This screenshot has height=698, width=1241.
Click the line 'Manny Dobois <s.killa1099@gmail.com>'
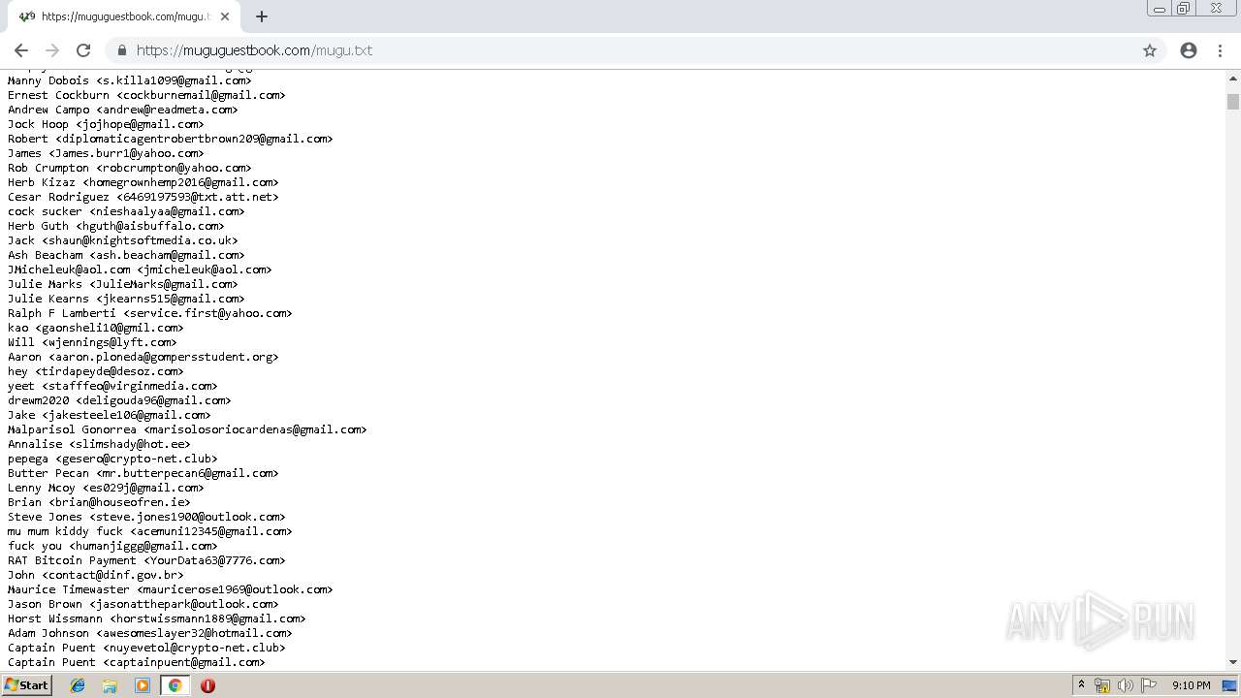(129, 80)
